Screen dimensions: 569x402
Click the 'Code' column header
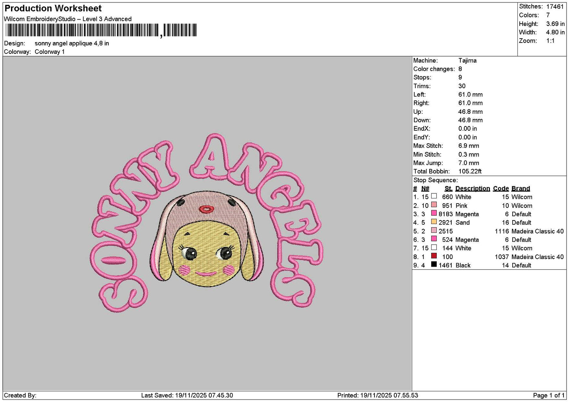point(501,189)
